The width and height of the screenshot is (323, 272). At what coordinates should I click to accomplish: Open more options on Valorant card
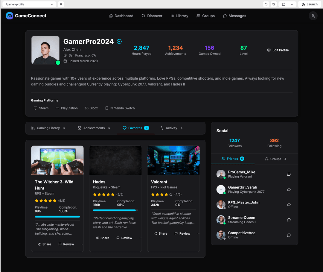tap(198, 234)
